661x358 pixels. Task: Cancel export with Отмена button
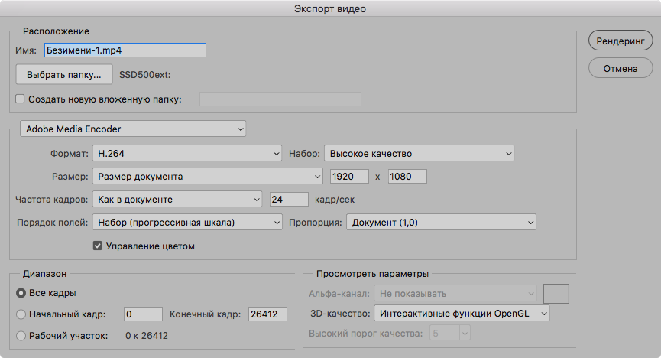click(620, 68)
